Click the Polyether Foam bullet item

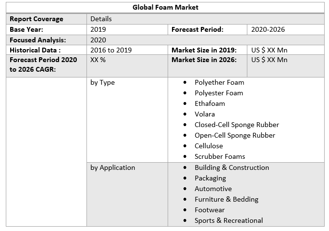(219, 82)
